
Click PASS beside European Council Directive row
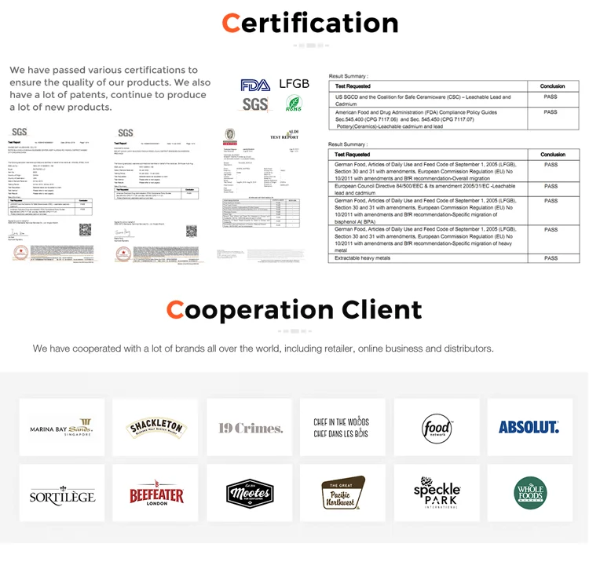tap(551, 186)
